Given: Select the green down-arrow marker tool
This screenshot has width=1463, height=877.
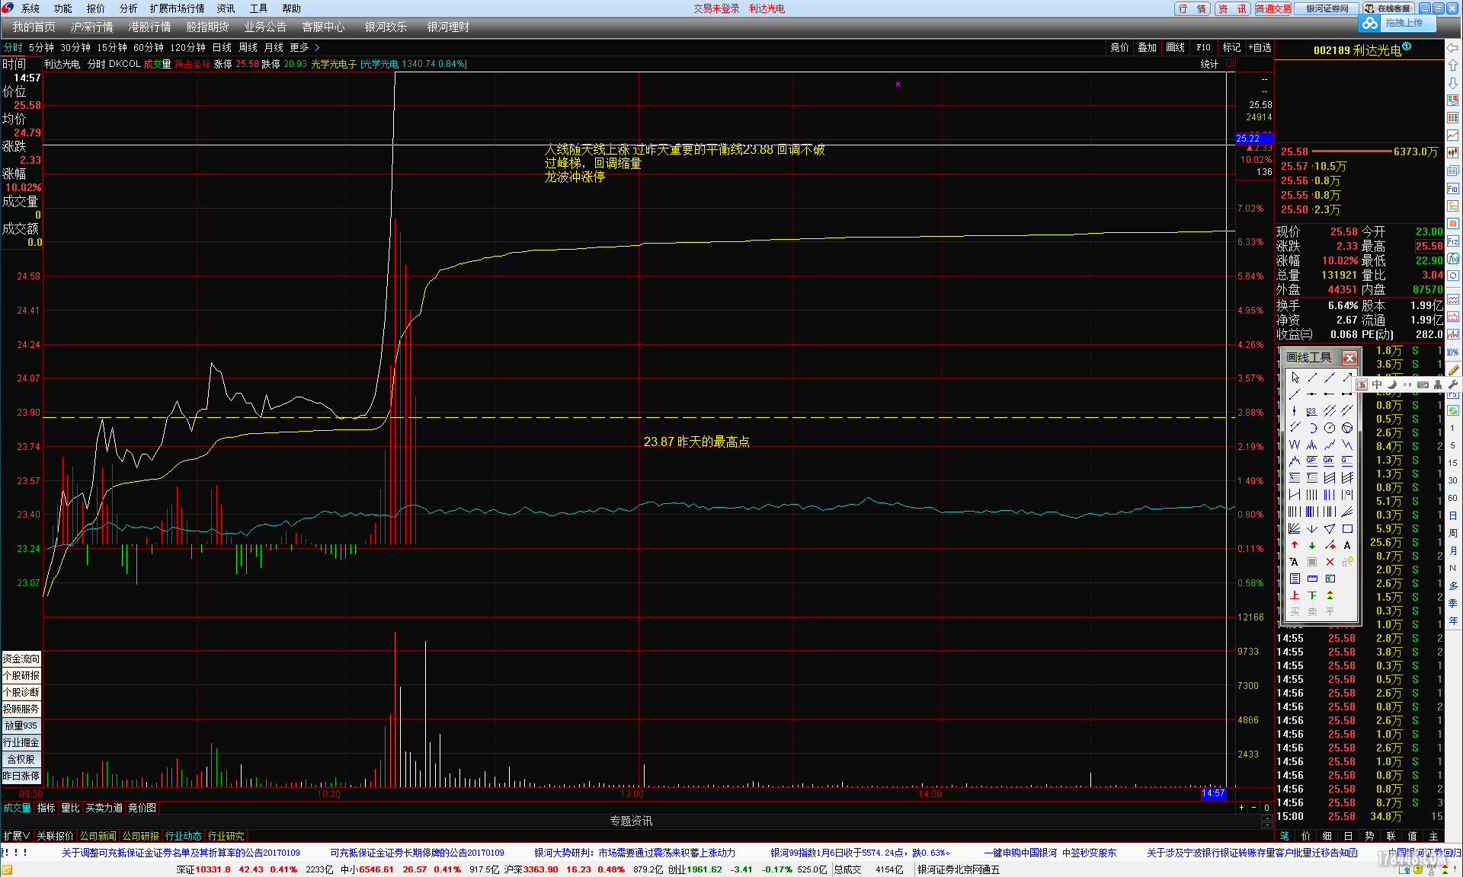Looking at the screenshot, I should (1312, 545).
